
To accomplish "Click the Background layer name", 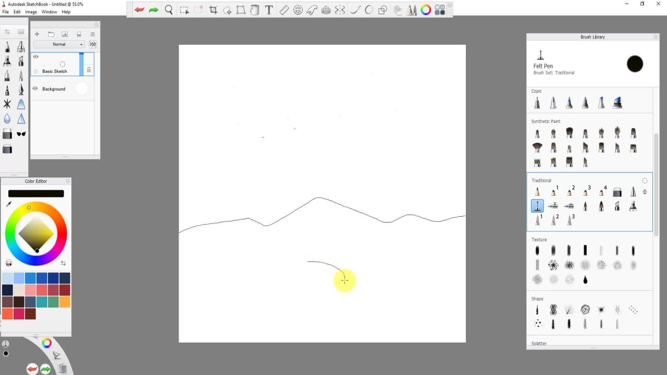I will tap(54, 89).
